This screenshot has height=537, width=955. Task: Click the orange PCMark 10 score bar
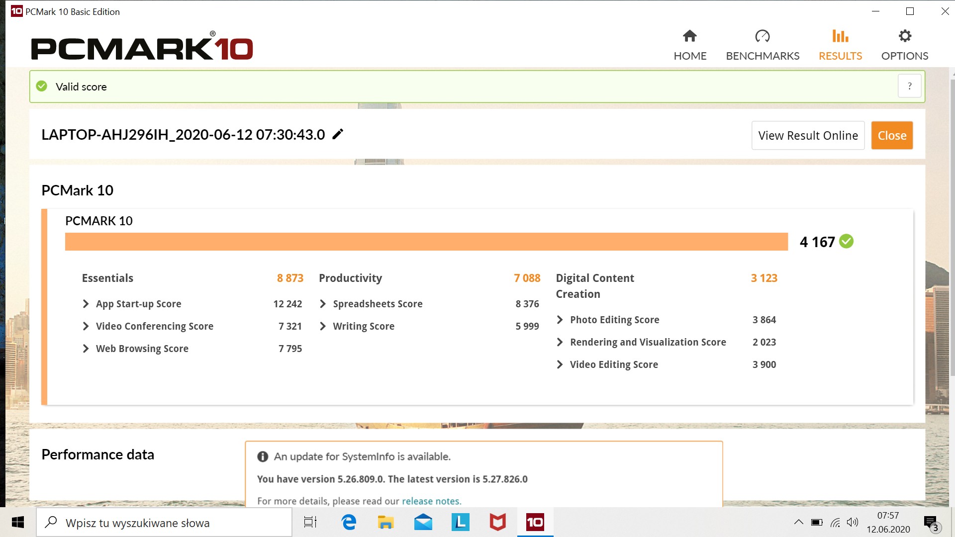pos(426,242)
